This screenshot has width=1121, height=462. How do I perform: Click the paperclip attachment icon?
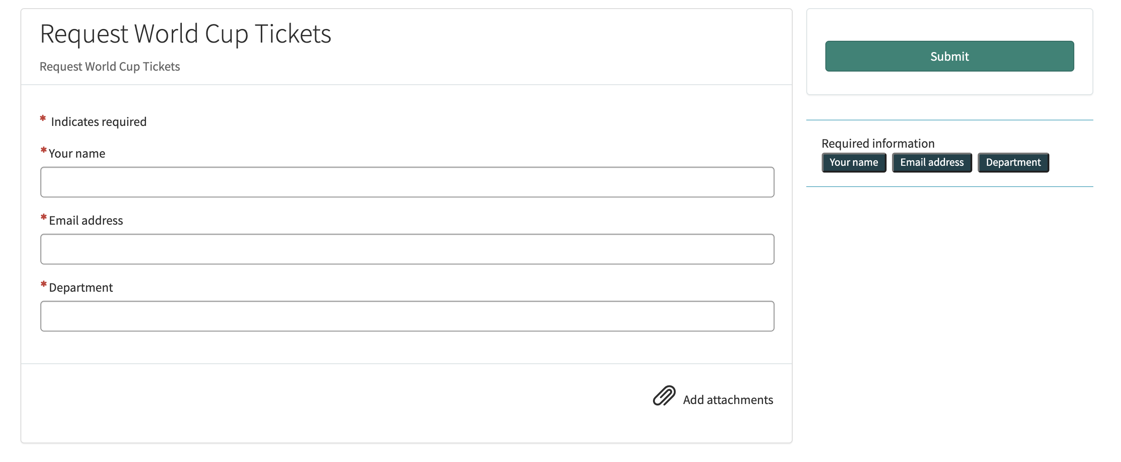(663, 395)
